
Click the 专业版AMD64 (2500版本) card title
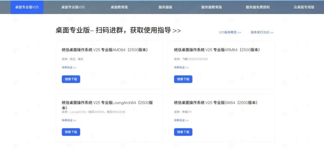(105, 50)
